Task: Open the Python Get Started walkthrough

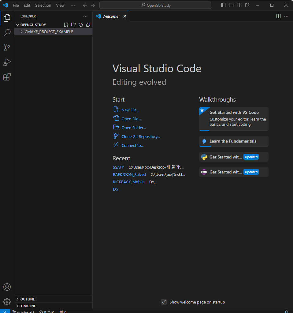Action: 234,157
